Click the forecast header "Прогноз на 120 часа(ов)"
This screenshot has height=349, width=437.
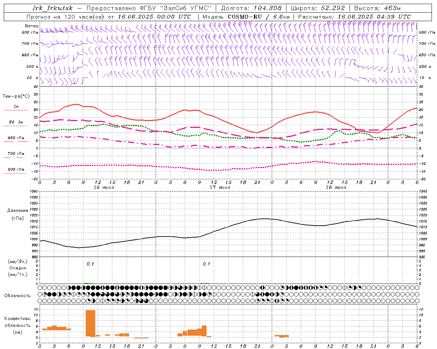(65, 17)
